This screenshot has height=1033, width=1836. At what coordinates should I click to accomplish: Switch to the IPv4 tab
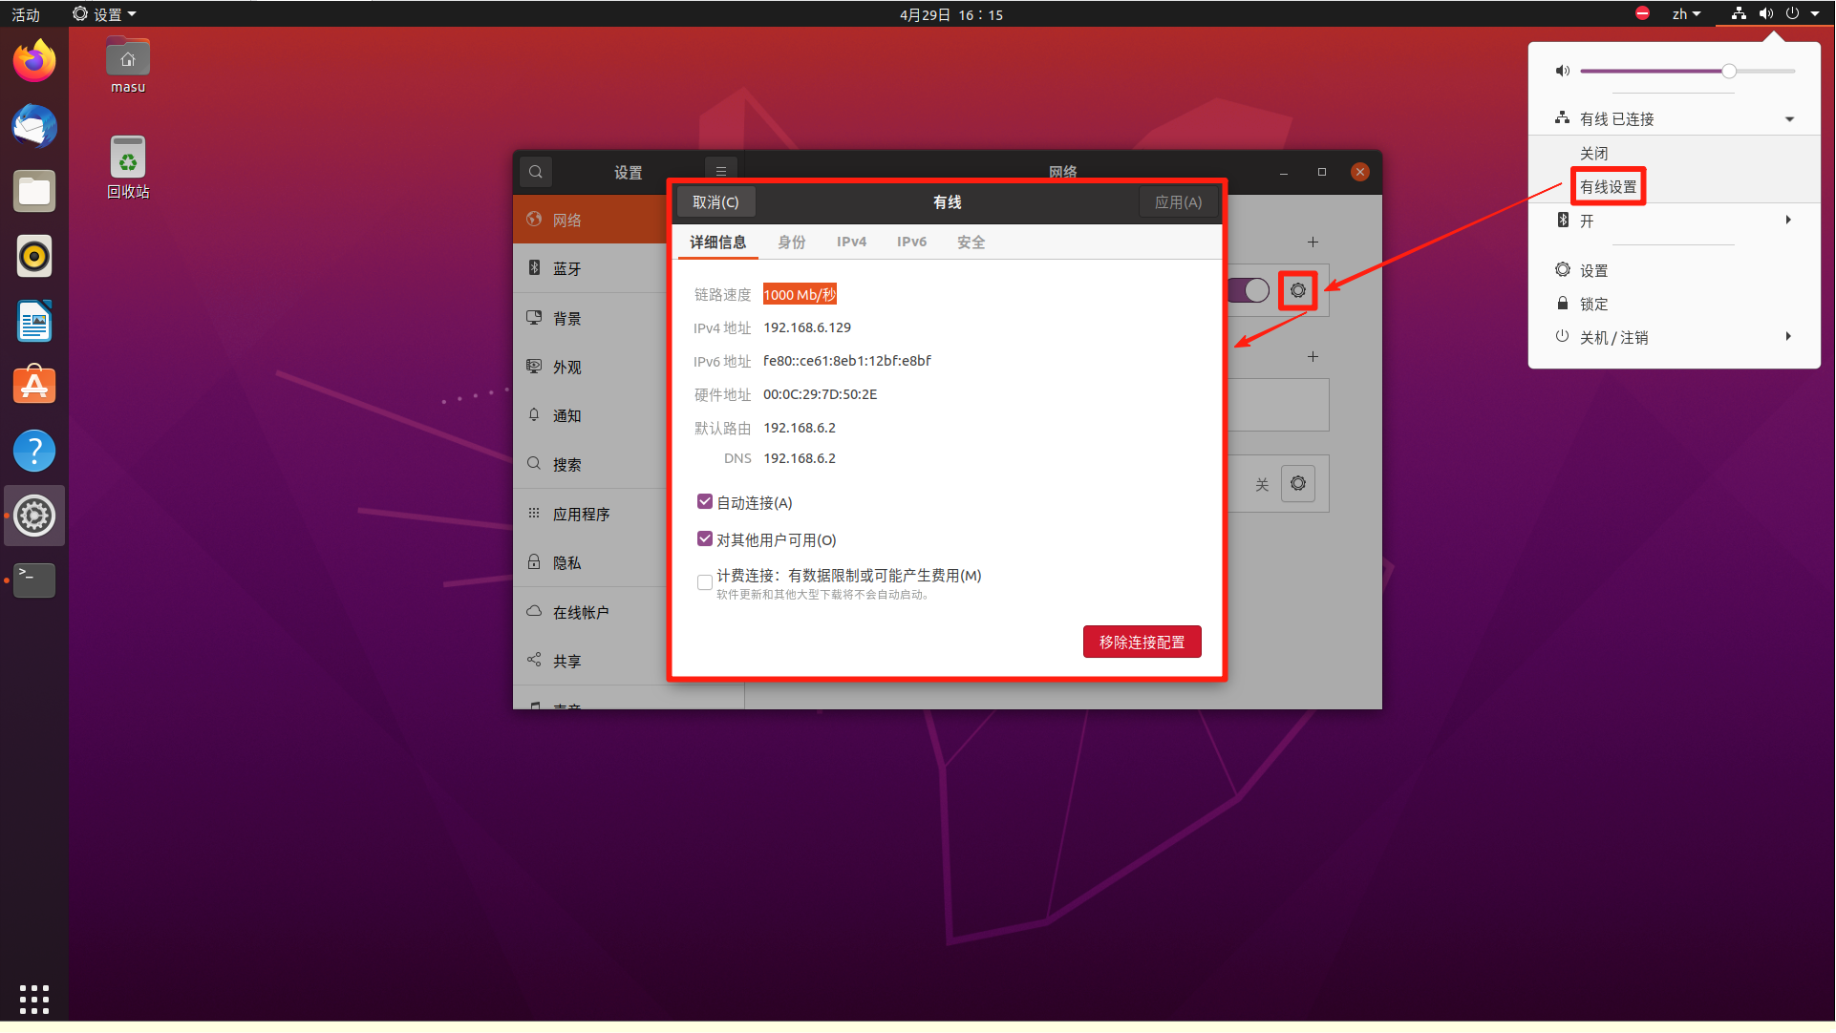point(851,242)
